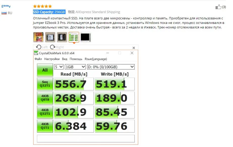Screen dimensions: 233x147
Task: Click the CrystalDiskMark app icon
Action: (x=36, y=53)
